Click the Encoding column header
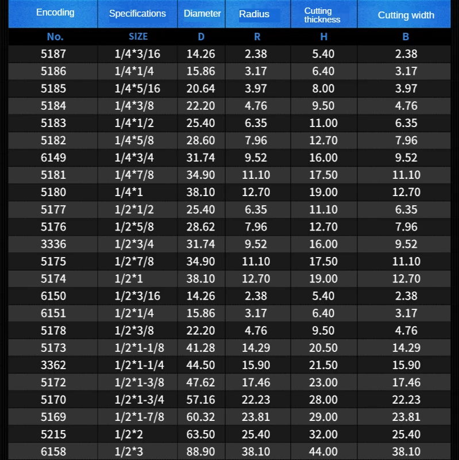459x460 pixels. 55,13
